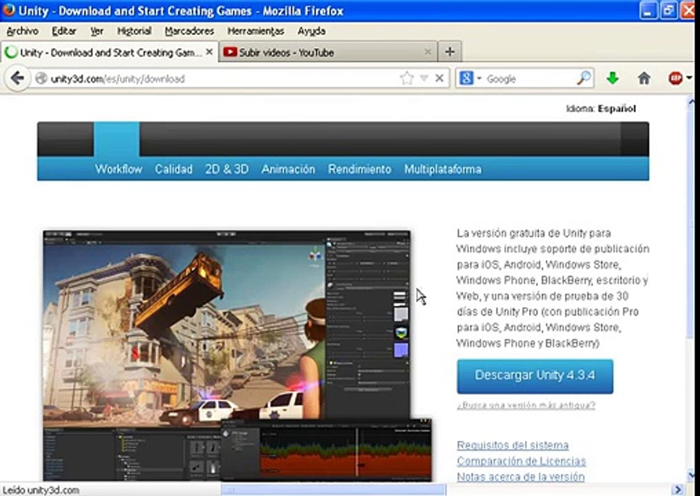Click the highlighted blue tab in the Unity header

tap(117, 139)
